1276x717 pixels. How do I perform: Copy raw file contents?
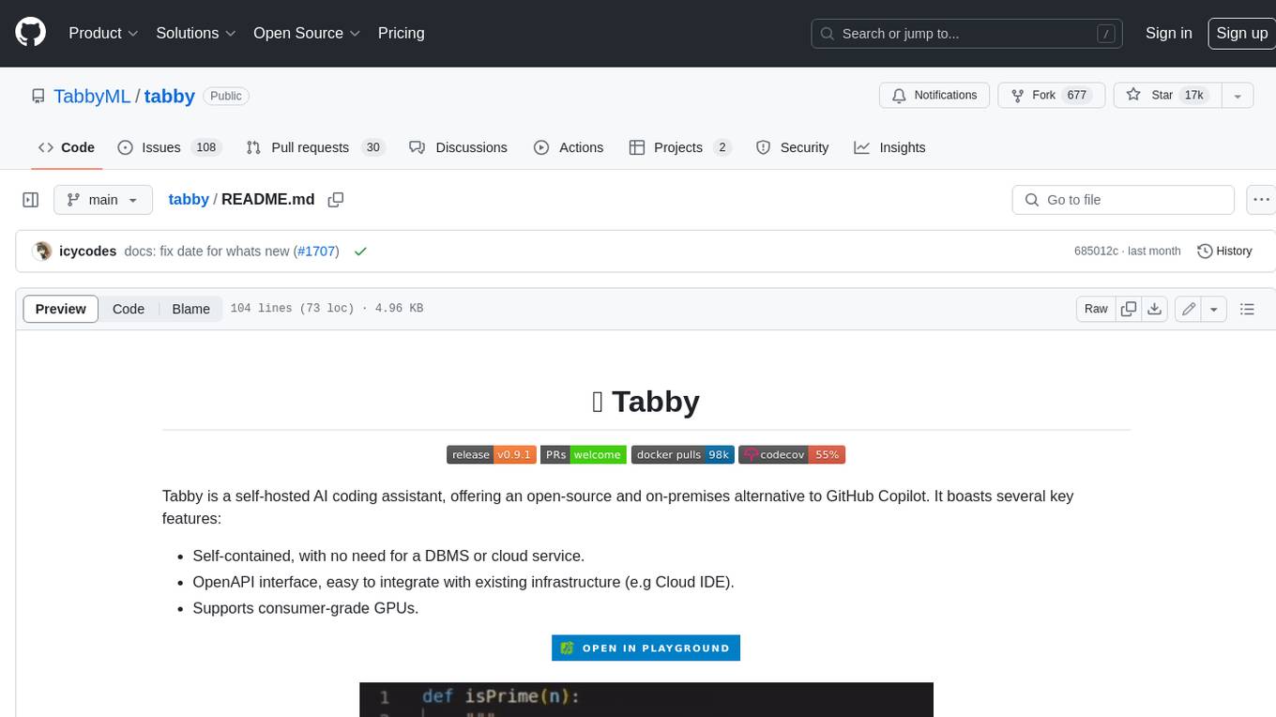[x=1129, y=309]
